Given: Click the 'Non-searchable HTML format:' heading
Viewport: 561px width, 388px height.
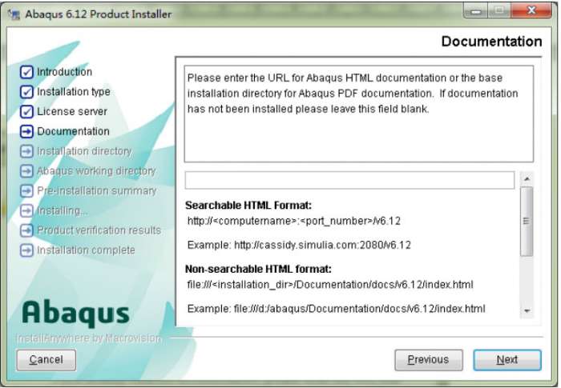Looking at the screenshot, I should [258, 269].
